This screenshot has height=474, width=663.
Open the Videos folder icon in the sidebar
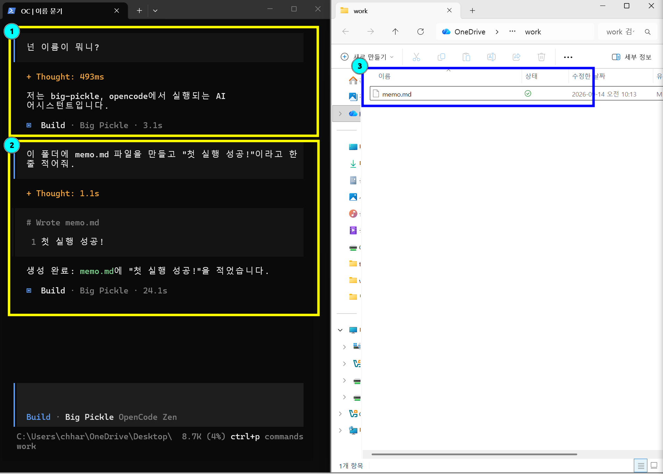pos(353,230)
